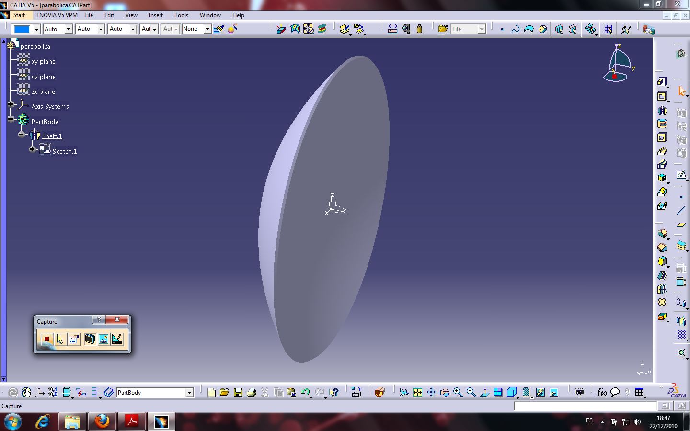Click the Fit All In view icon

[x=417, y=392]
